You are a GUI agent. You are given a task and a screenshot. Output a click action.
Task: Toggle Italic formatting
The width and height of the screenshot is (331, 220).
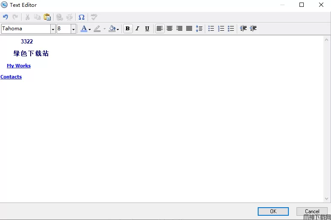coord(137,29)
